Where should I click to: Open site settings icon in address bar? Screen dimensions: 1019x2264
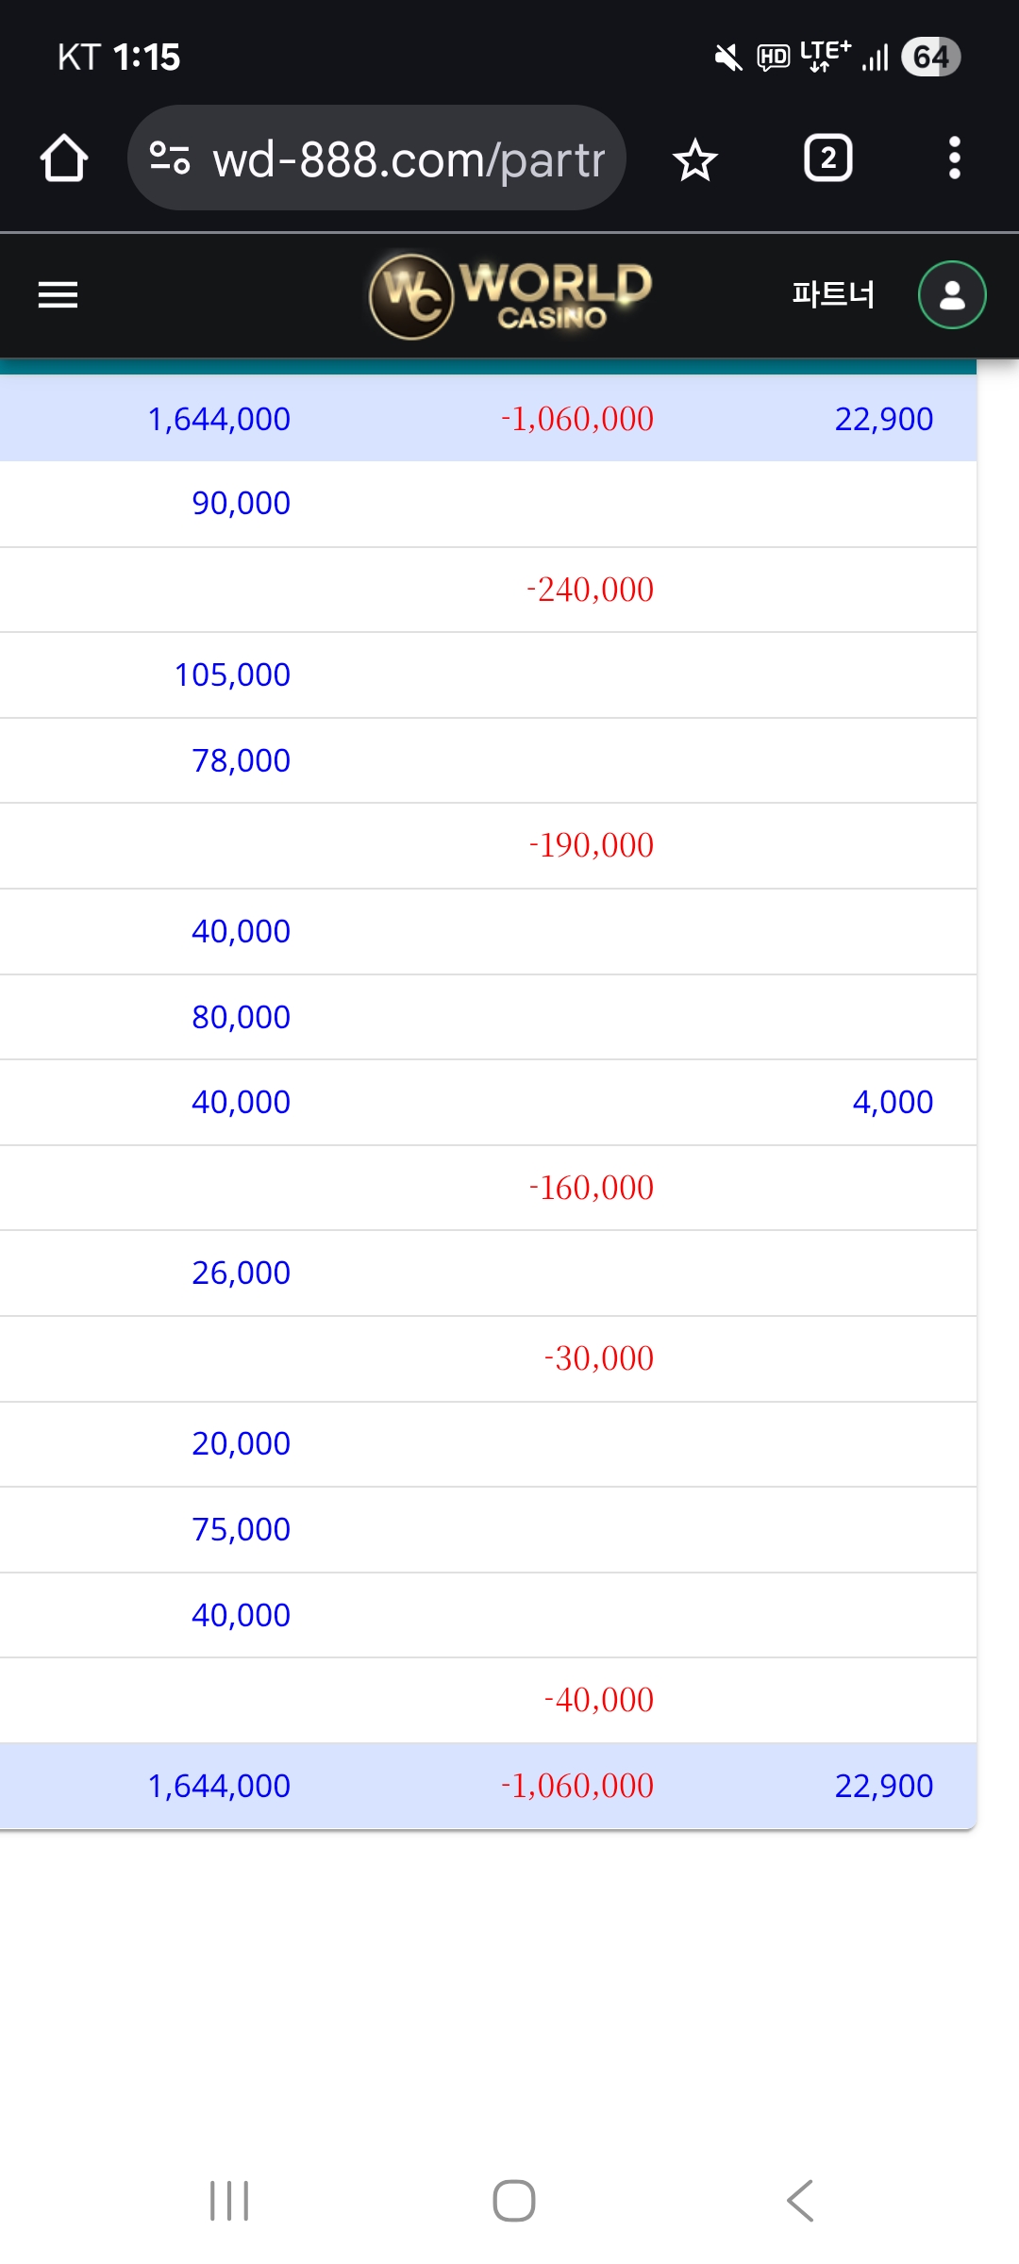pos(170,158)
